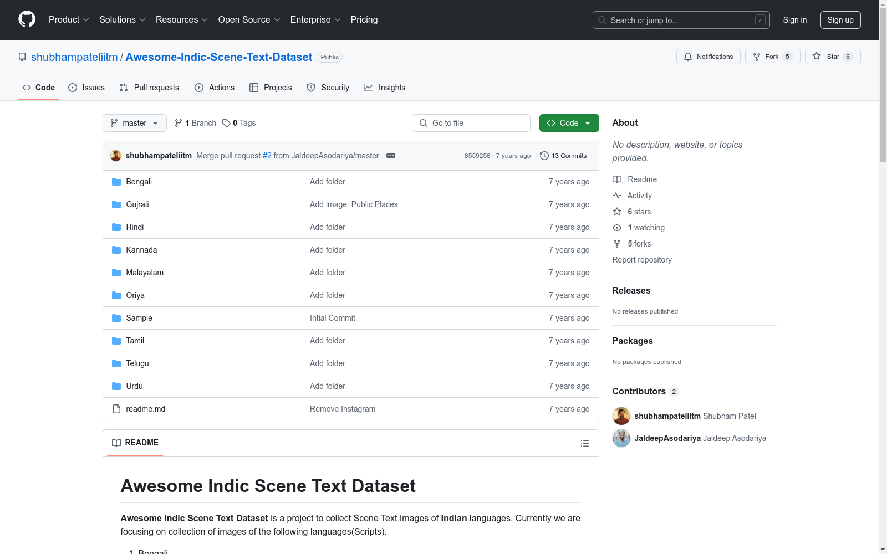Click the Hindi folder icon
Screen dimensions: 887x554
(x=116, y=227)
